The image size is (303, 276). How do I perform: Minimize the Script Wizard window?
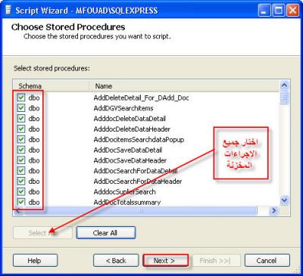(264, 11)
